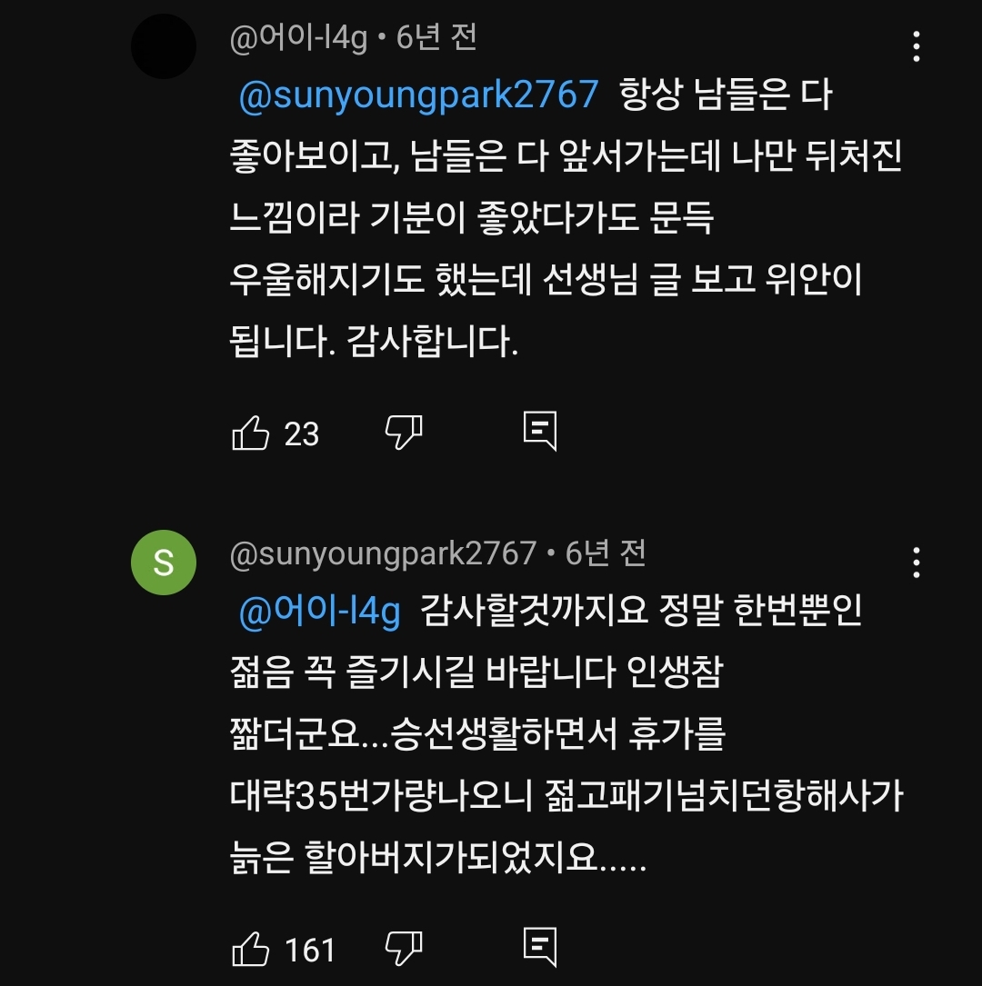Open the green S profile avatar
This screenshot has width=982, height=986.
(164, 563)
